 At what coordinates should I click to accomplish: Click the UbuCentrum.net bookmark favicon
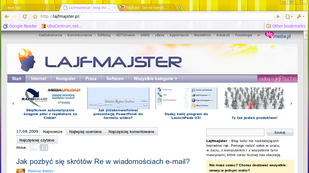point(43,26)
